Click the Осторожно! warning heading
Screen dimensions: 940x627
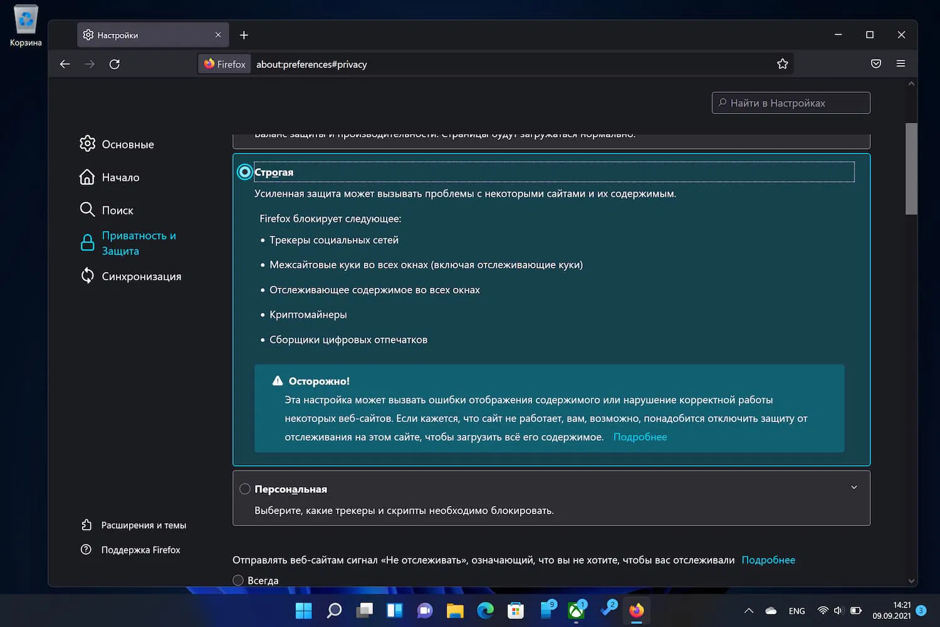(x=319, y=381)
